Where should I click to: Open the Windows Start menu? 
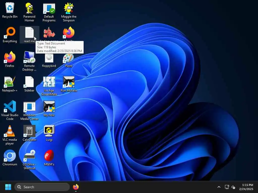(x=8, y=187)
